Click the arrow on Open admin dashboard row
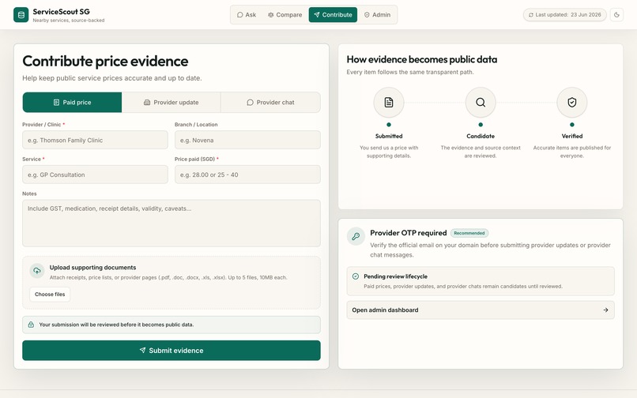Viewport: 637px width, 398px height. [x=605, y=310]
